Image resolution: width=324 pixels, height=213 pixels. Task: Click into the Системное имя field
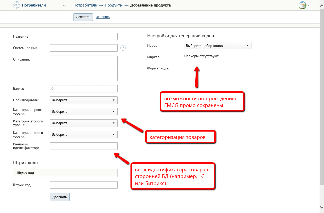[x=83, y=48]
